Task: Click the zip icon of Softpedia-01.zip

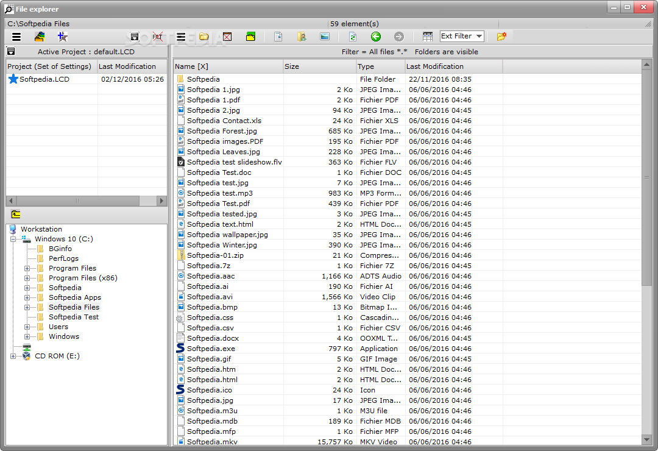Action: (181, 255)
